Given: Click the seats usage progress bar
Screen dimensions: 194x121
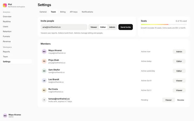Looking at the screenshot, I should point(164,24).
